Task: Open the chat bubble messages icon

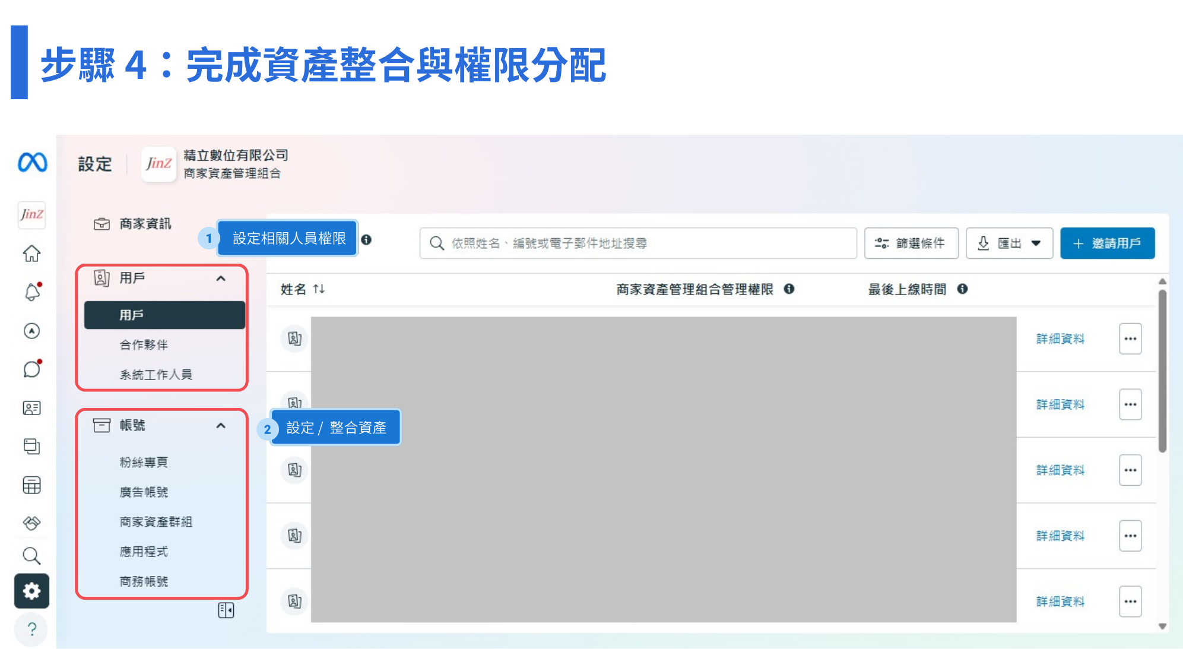Action: tap(32, 369)
